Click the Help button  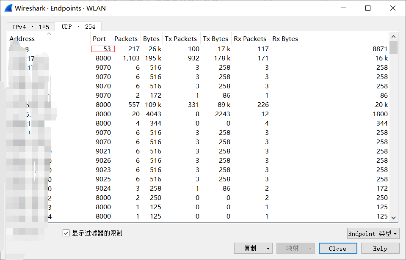pos(380,249)
